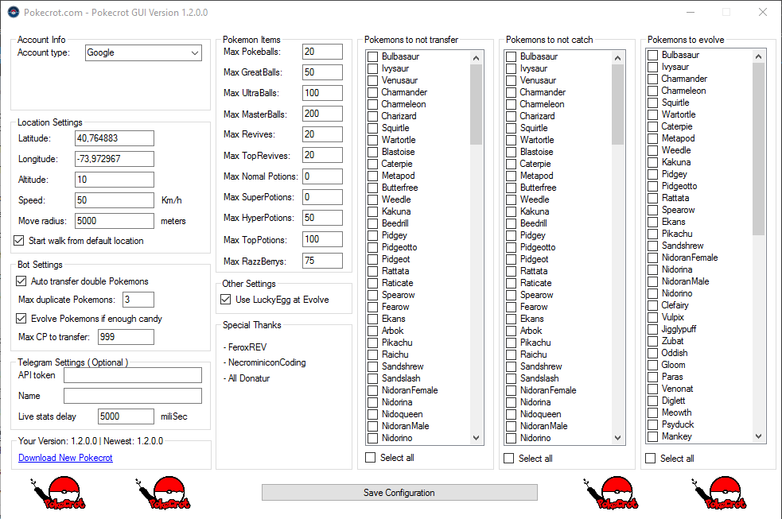The height and width of the screenshot is (519, 782).
Task: Uncheck Use LuckyEgg at Evolve
Action: coord(226,300)
